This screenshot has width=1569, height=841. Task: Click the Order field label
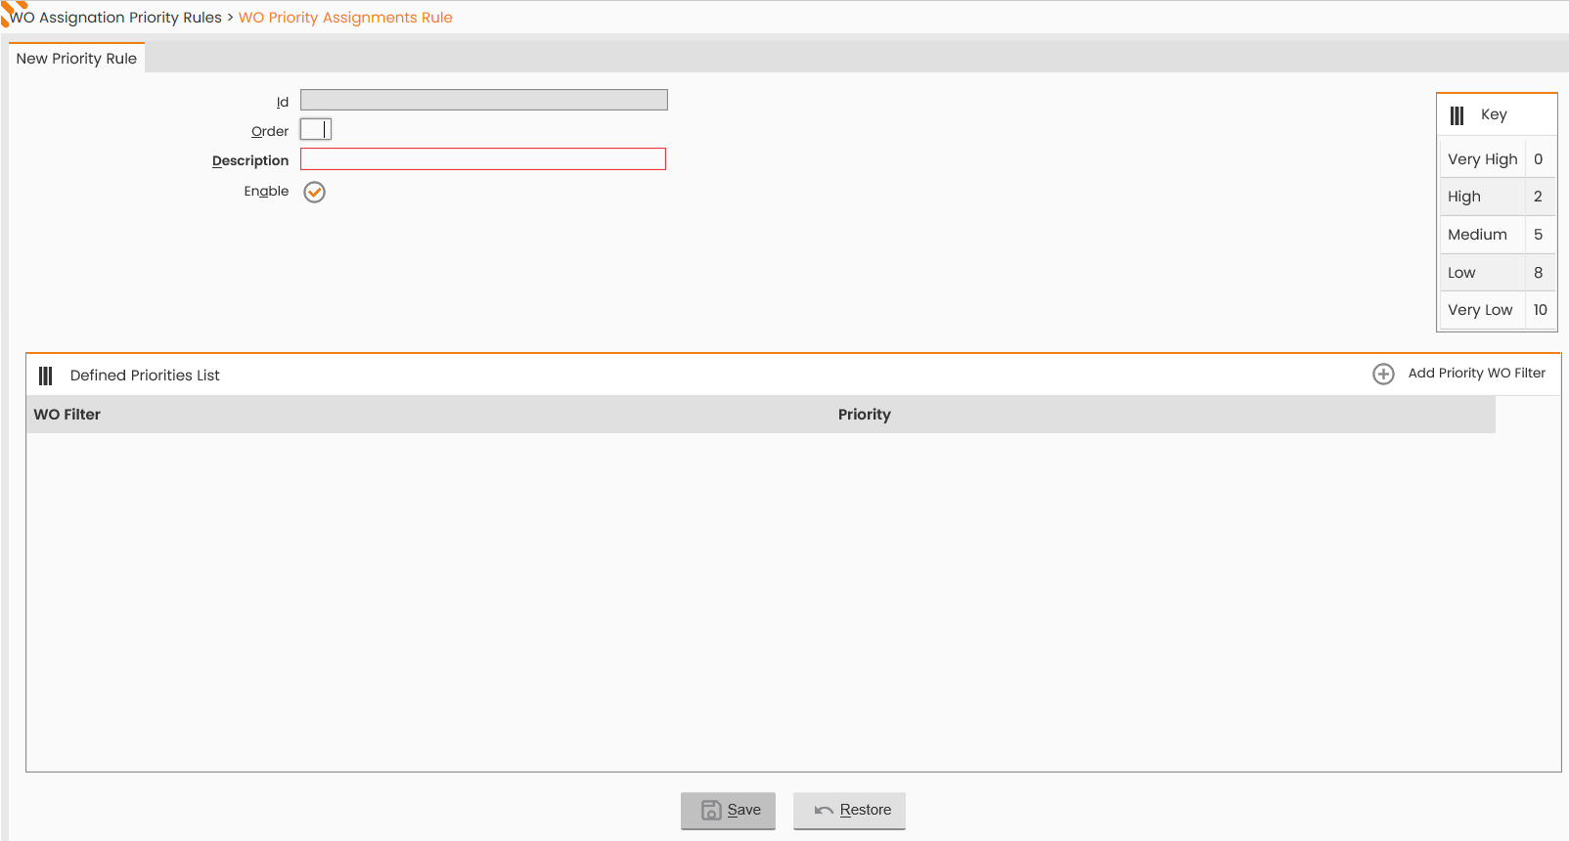pyautogui.click(x=270, y=132)
